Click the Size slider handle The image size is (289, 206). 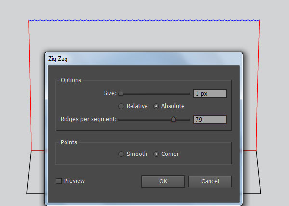pos(121,93)
